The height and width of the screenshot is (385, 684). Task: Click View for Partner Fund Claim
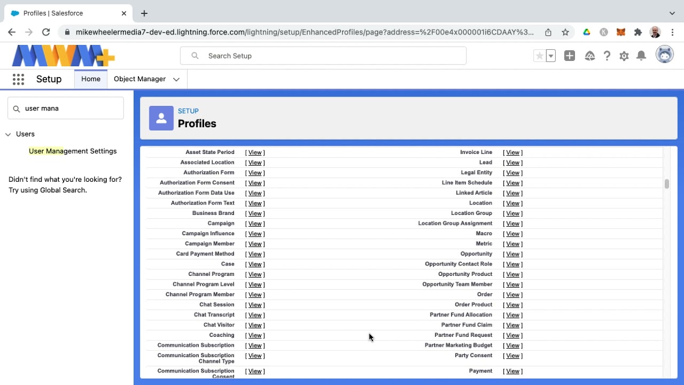click(512, 325)
